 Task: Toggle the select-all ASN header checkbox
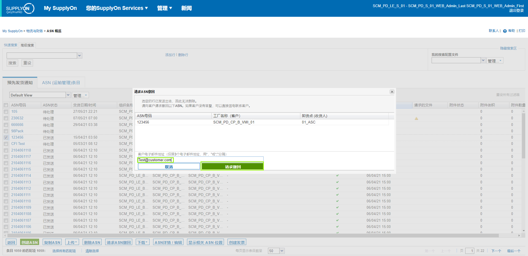[6, 105]
